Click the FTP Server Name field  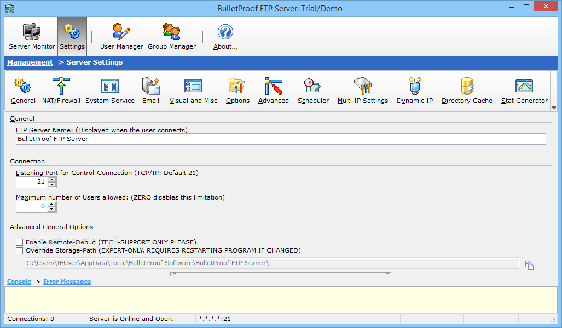click(x=281, y=139)
